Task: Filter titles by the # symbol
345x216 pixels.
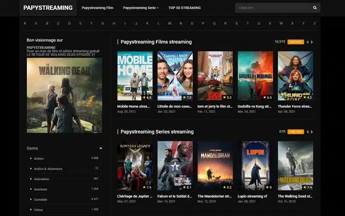Action: pyautogui.click(x=25, y=23)
